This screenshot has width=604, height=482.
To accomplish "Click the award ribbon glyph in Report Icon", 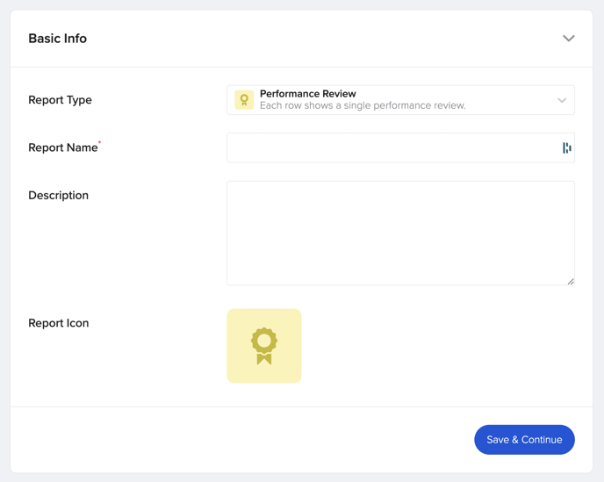I will pyautogui.click(x=264, y=346).
